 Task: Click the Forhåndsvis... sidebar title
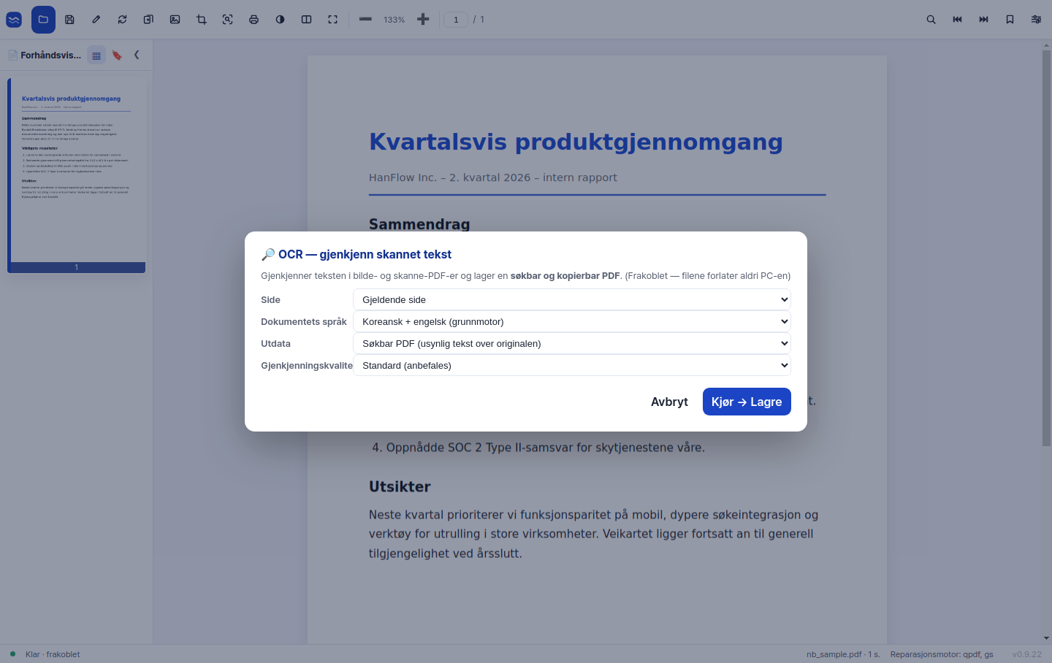click(50, 55)
